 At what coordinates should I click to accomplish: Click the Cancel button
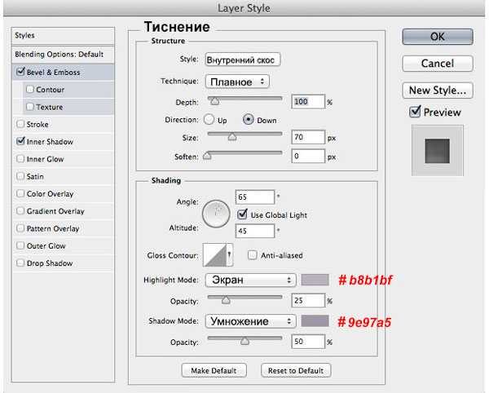tap(438, 64)
